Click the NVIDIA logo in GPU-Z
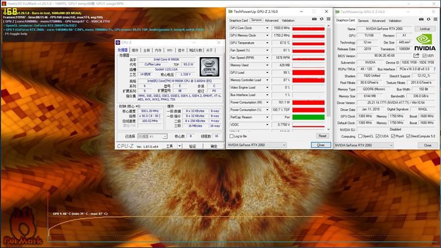 click(x=424, y=42)
